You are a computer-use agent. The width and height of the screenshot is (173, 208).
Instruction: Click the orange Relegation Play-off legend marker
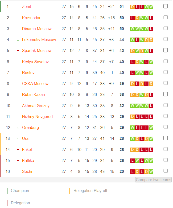[70, 191]
